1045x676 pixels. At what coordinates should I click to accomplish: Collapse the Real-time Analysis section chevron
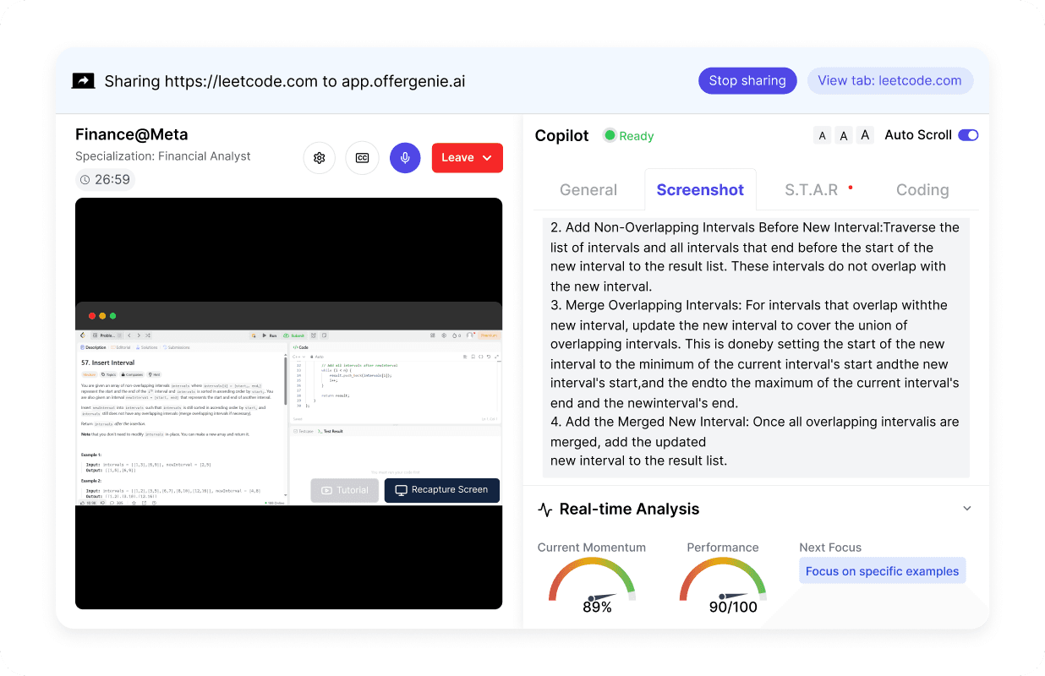coord(967,509)
